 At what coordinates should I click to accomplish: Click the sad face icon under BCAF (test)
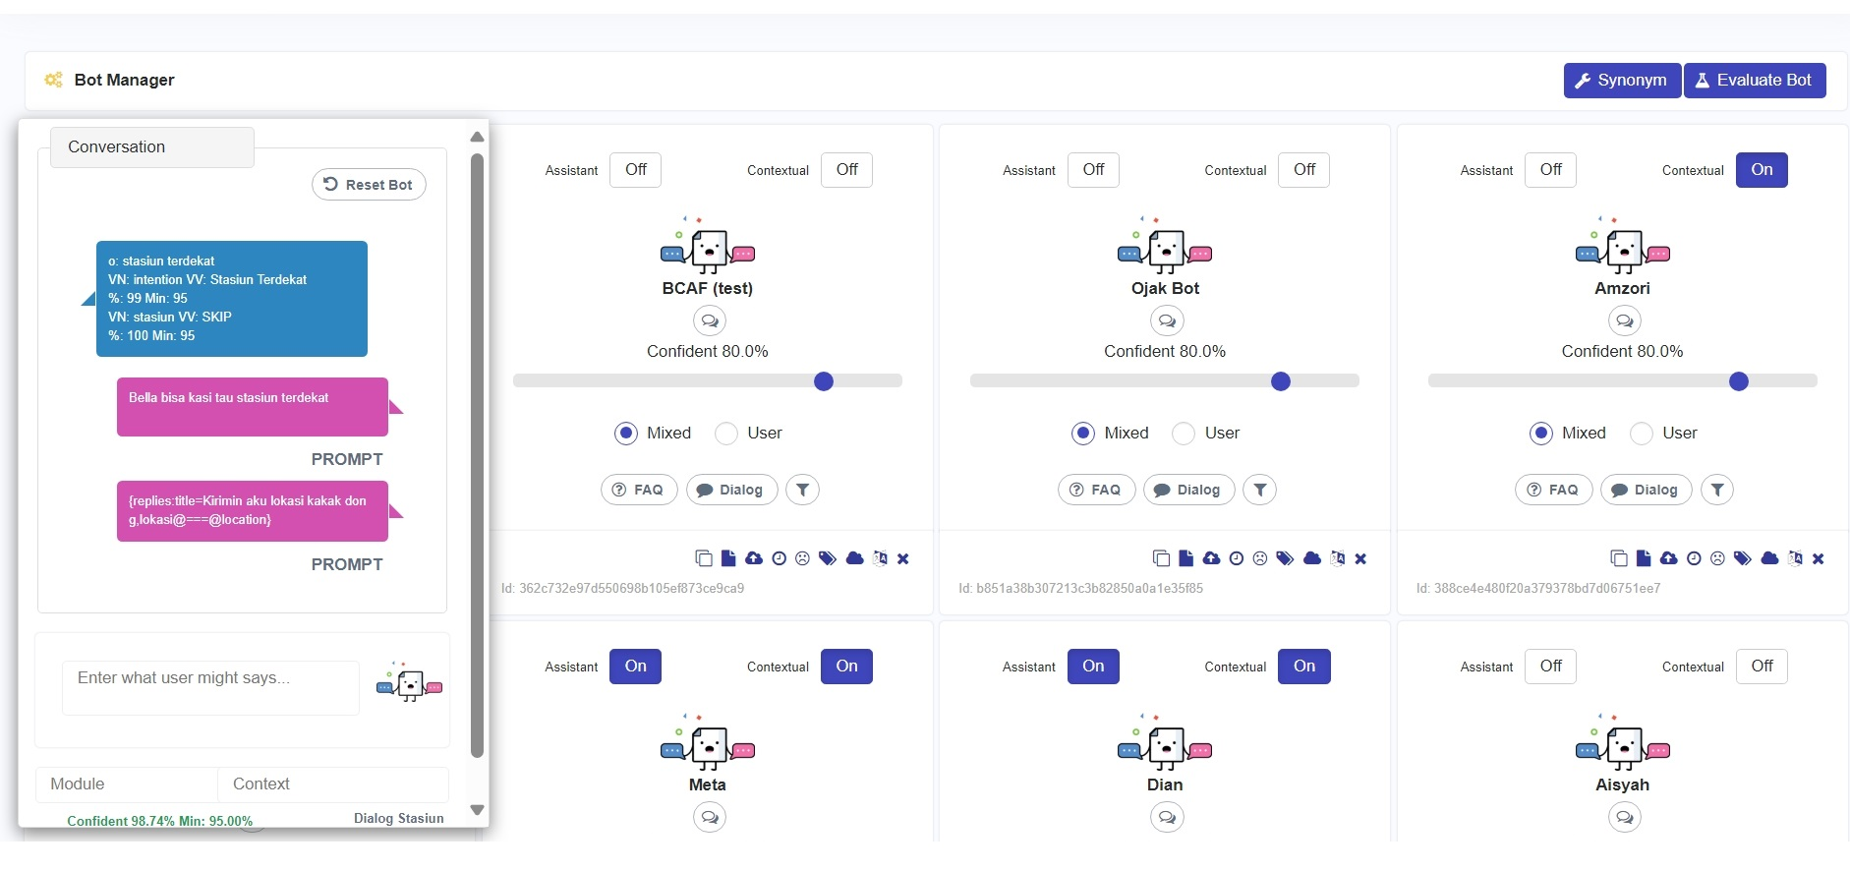[x=802, y=558]
